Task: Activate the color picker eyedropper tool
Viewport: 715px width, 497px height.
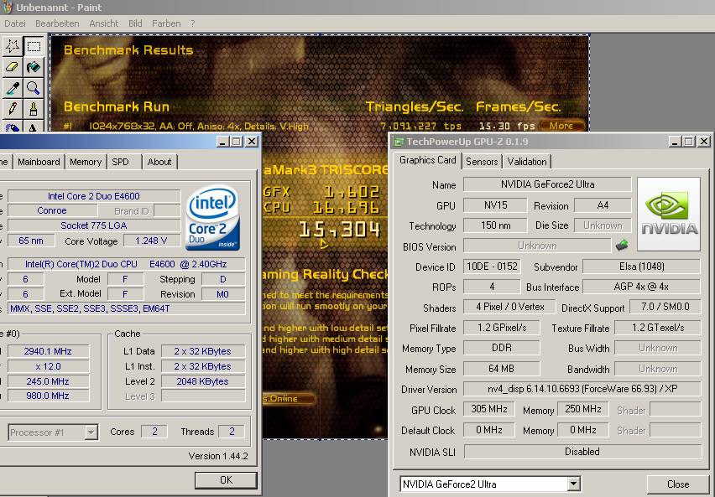Action: [13, 88]
